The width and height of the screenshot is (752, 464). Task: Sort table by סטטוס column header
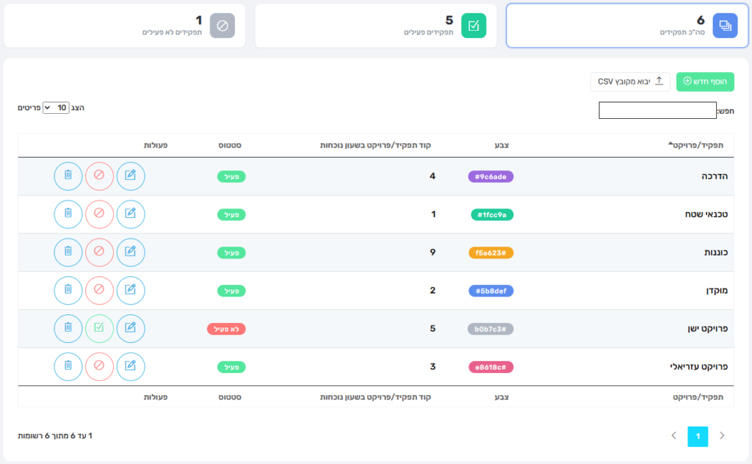pos(230,145)
